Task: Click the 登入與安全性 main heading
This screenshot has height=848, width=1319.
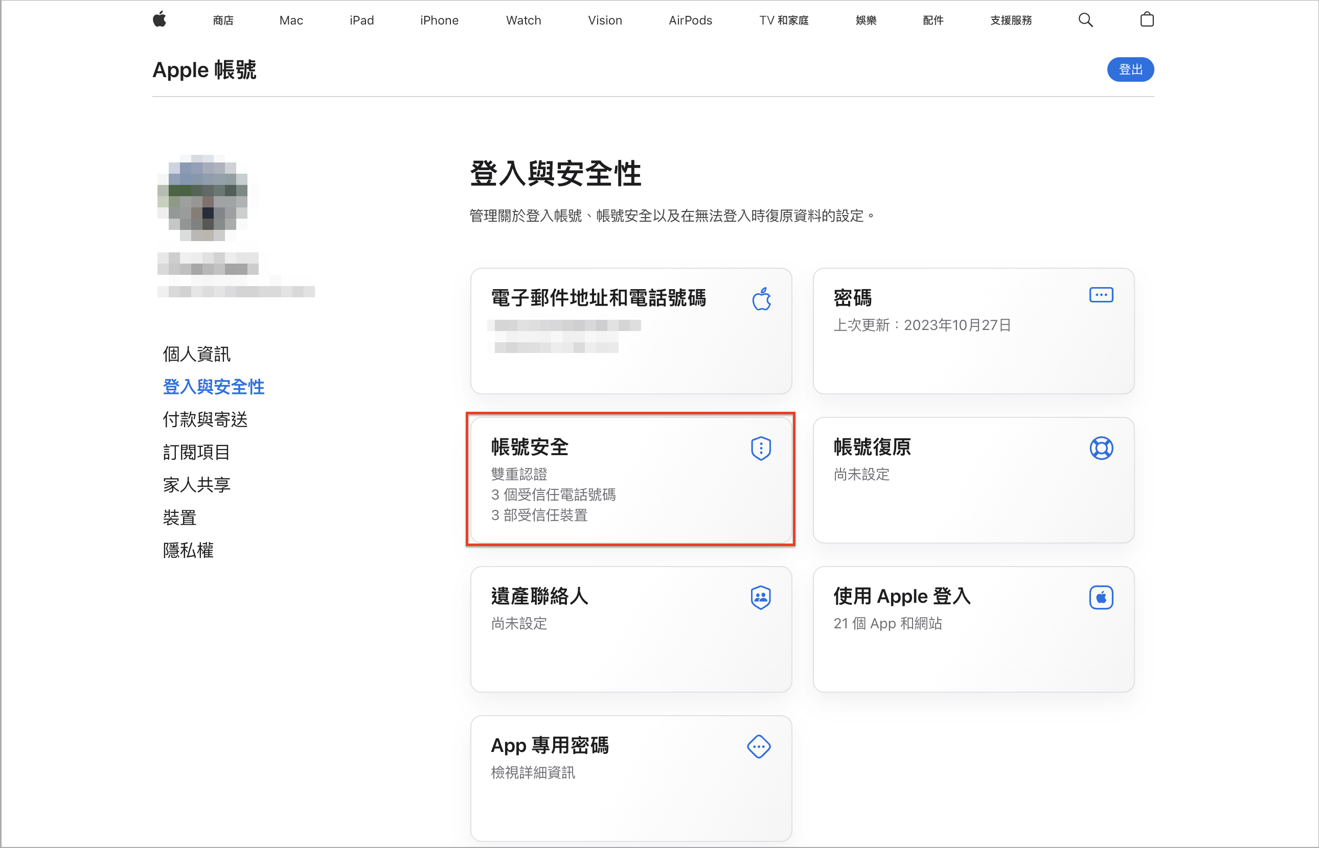Action: 555,174
